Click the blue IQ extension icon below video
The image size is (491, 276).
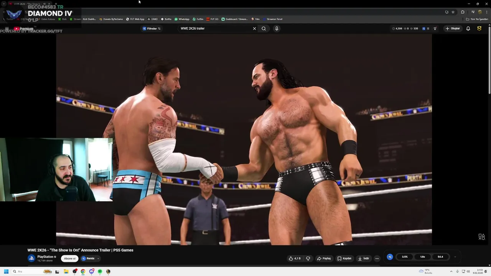click(x=390, y=257)
